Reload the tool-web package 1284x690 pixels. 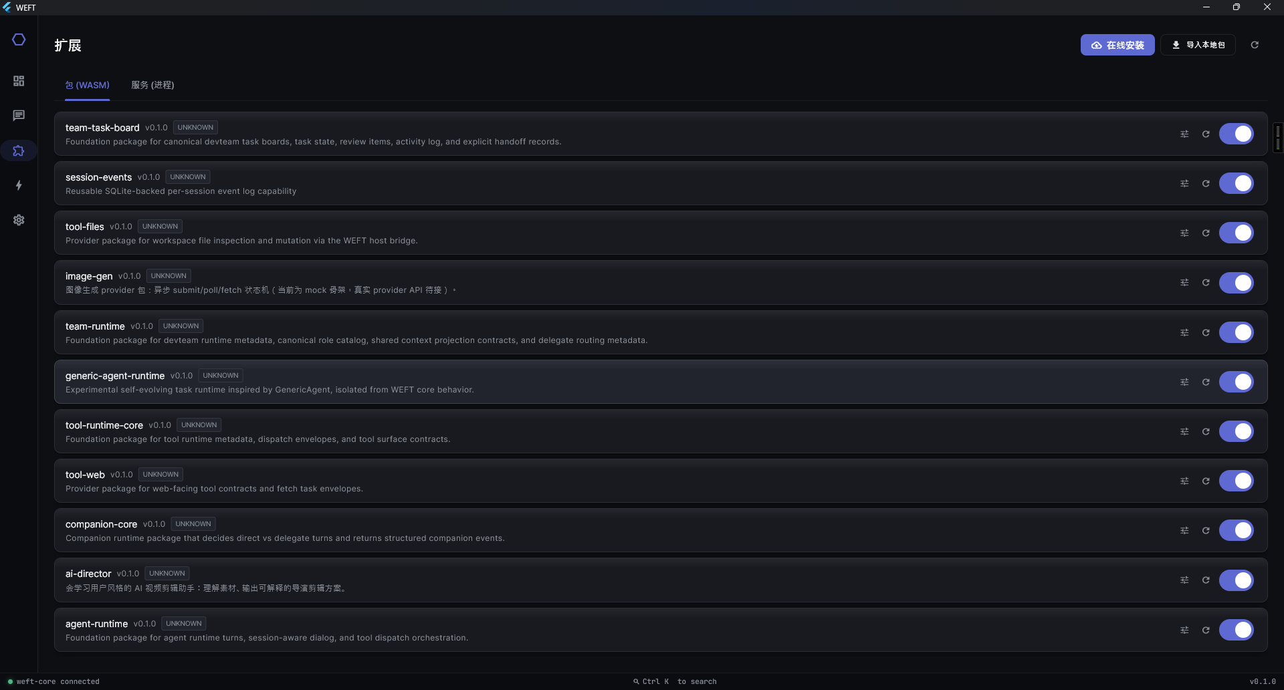click(x=1206, y=481)
